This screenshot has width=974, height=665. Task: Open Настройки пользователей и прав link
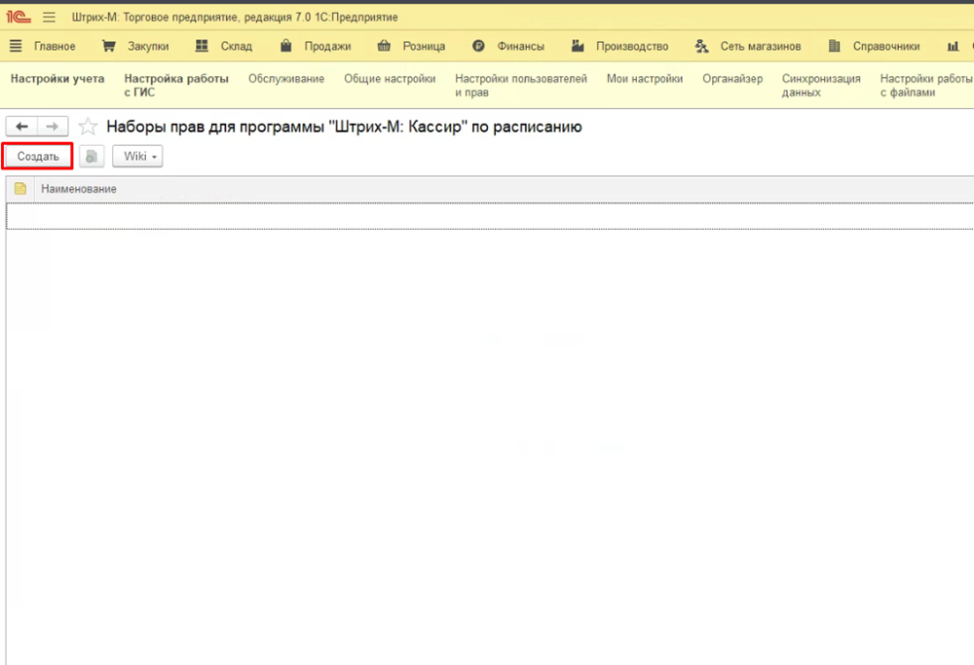(521, 86)
